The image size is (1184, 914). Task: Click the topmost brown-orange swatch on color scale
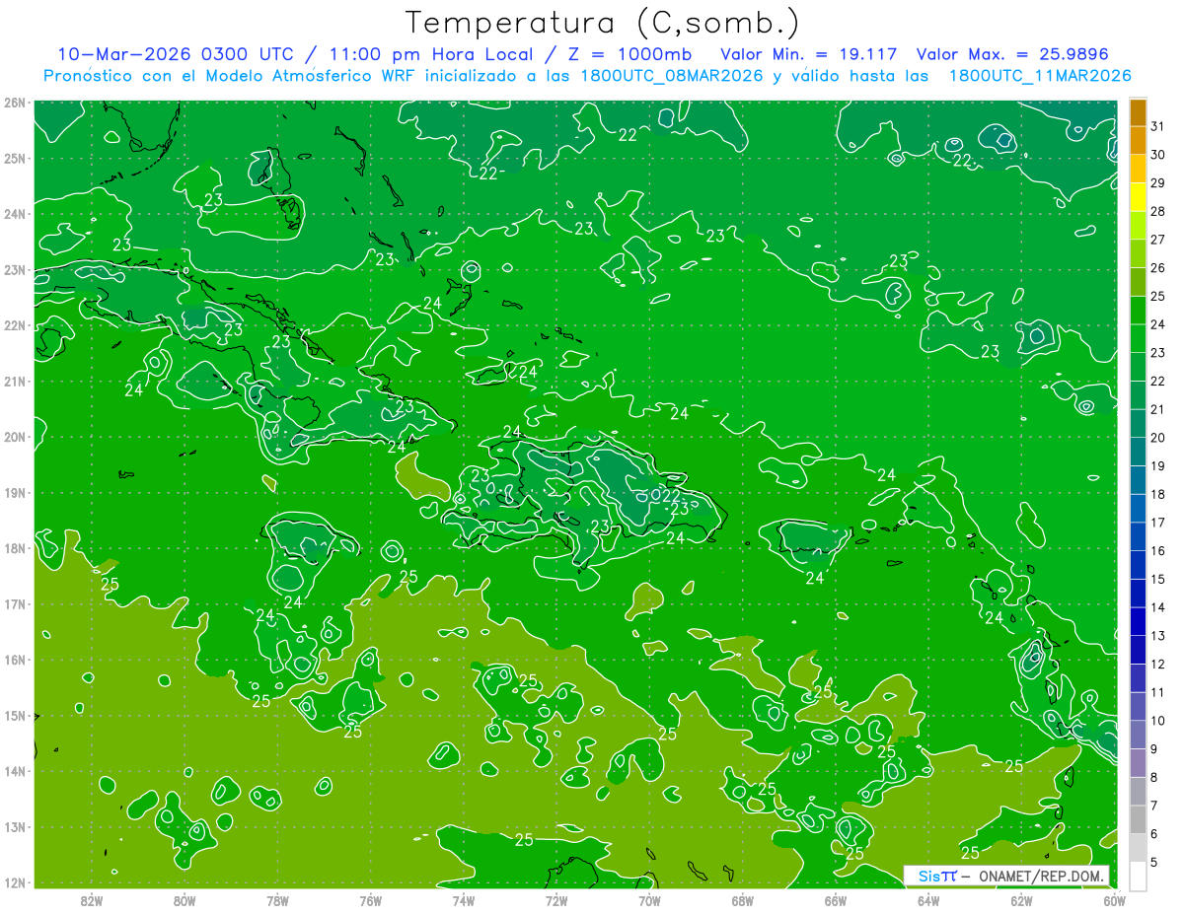[1139, 111]
